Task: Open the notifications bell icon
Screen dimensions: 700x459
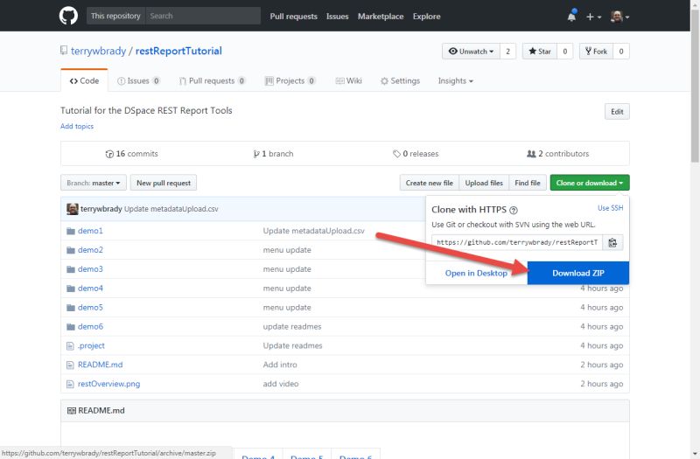Action: pos(571,17)
